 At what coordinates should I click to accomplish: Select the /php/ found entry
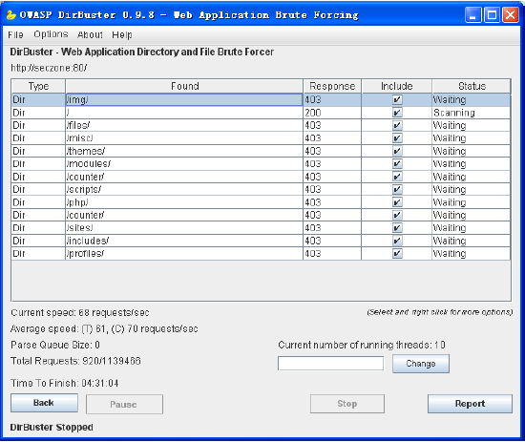(184, 202)
